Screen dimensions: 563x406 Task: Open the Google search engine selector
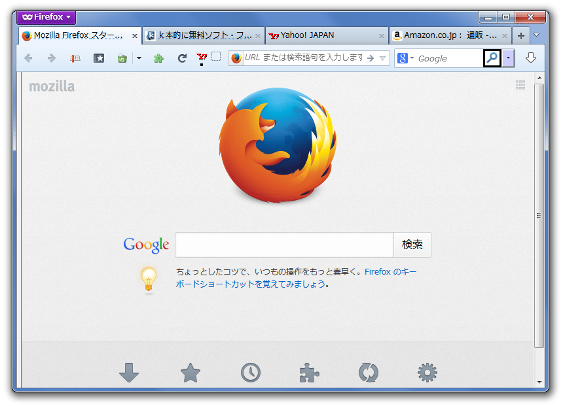tap(406, 58)
